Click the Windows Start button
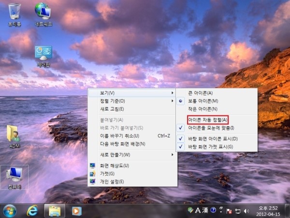 [10, 210]
